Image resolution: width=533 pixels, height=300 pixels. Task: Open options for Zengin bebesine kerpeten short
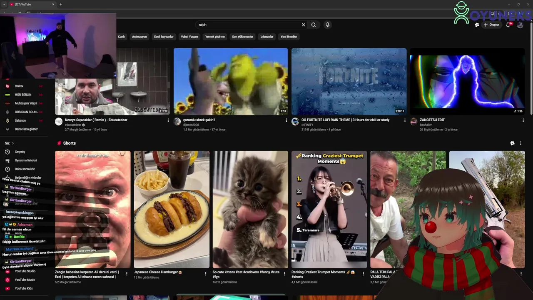click(x=127, y=274)
